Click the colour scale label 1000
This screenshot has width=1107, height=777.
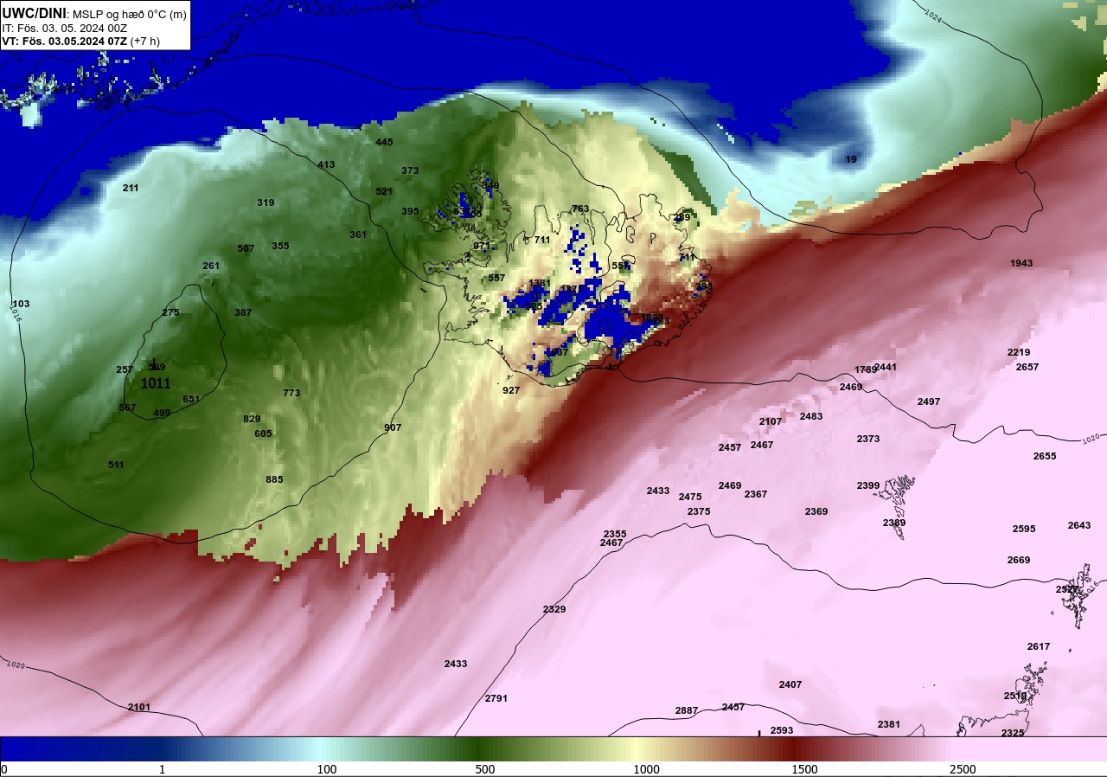[x=646, y=769]
